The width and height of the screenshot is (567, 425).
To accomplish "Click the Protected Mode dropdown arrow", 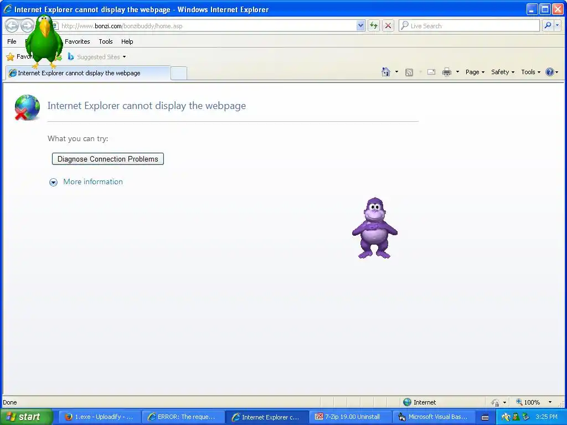I will 504,402.
